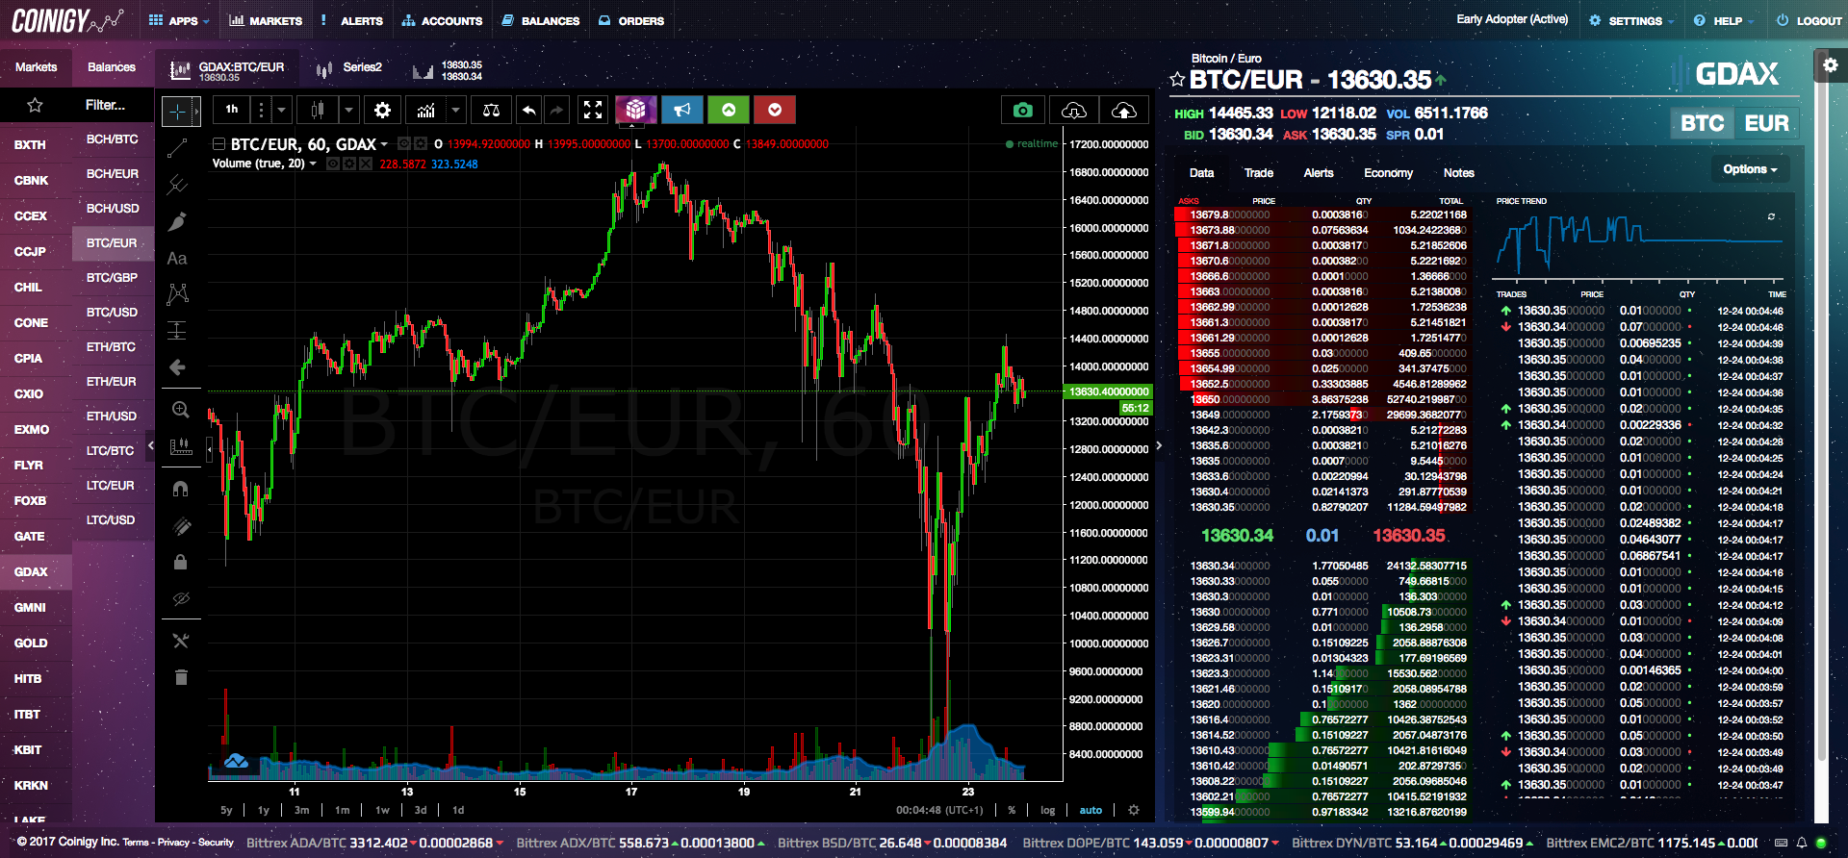The image size is (1848, 858).
Task: Select the magnet mode tool
Action: [180, 490]
